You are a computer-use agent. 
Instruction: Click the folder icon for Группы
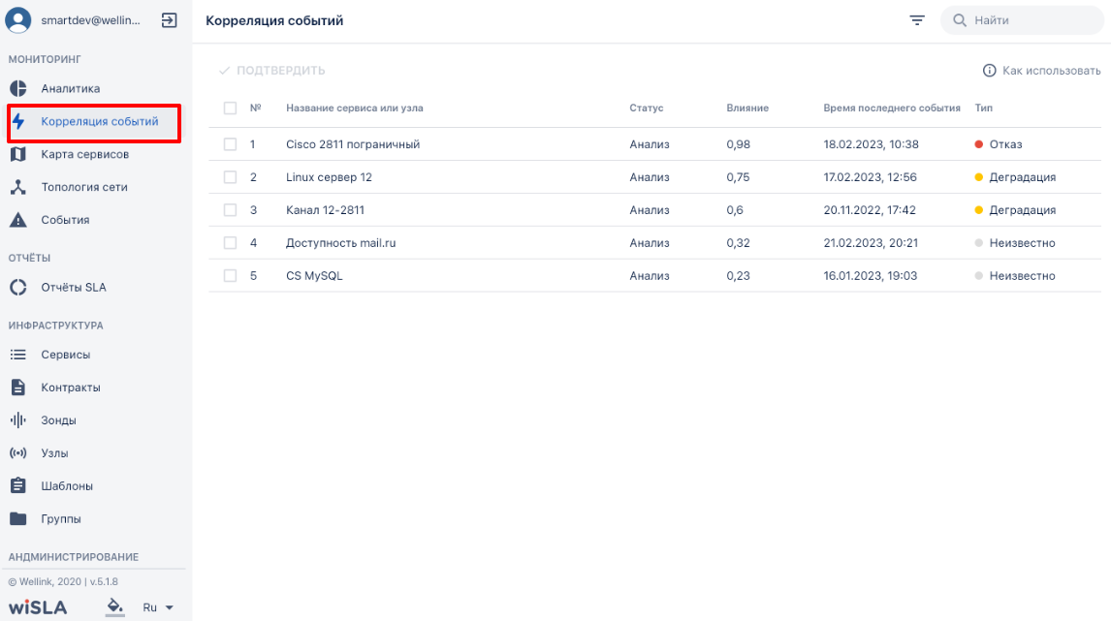18,518
